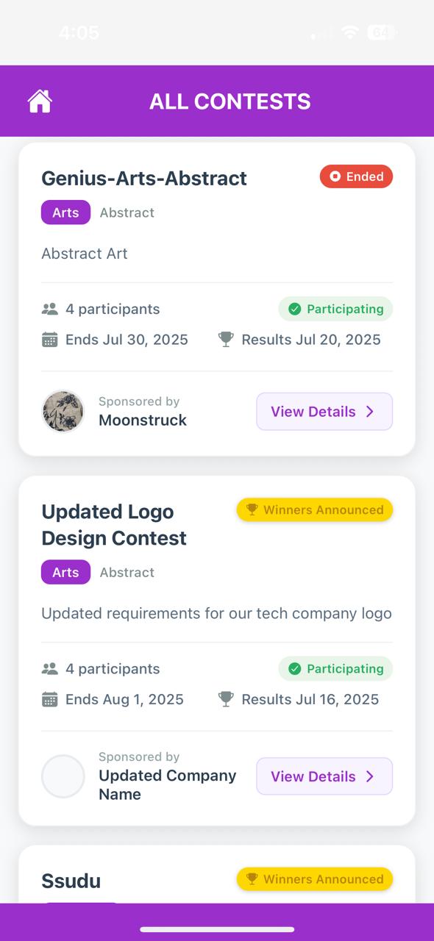Select the Arts category tag on Genius-Arts-Abstract
The image size is (434, 941).
click(x=65, y=212)
